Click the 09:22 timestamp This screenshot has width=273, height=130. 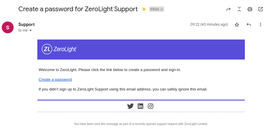(209, 24)
